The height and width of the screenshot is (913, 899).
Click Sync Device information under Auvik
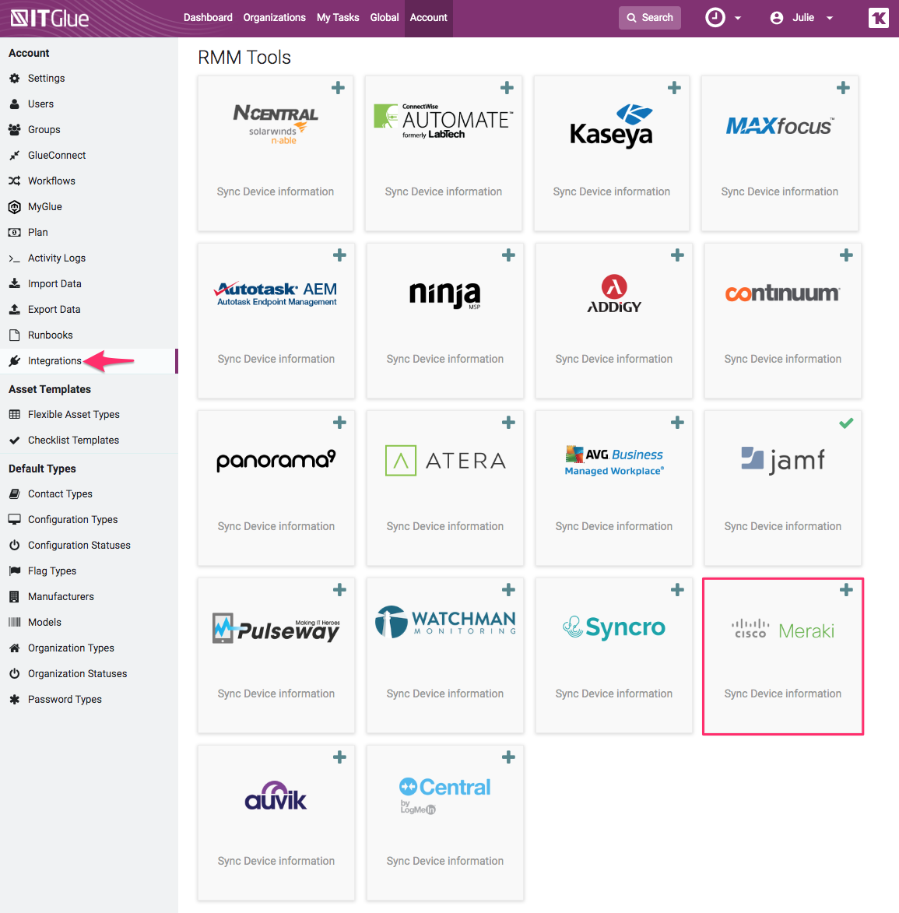click(x=276, y=860)
